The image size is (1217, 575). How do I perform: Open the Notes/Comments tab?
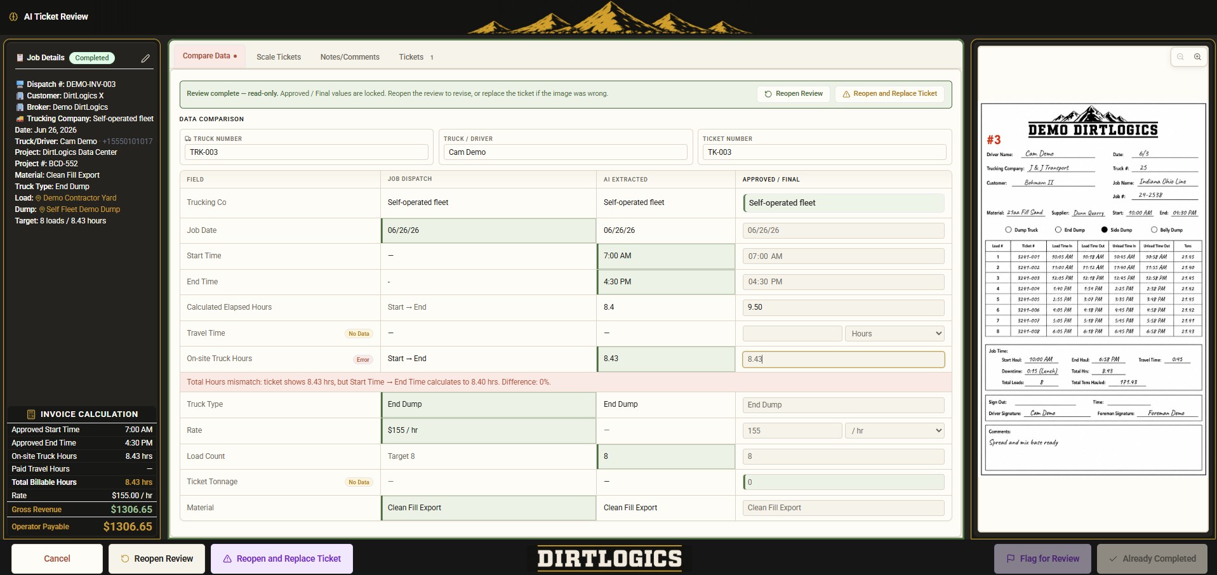[350, 57]
